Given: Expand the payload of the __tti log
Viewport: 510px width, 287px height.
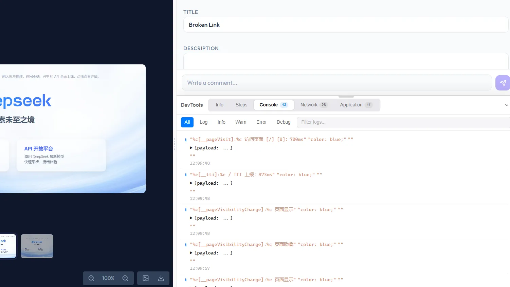Looking at the screenshot, I should click(x=191, y=183).
